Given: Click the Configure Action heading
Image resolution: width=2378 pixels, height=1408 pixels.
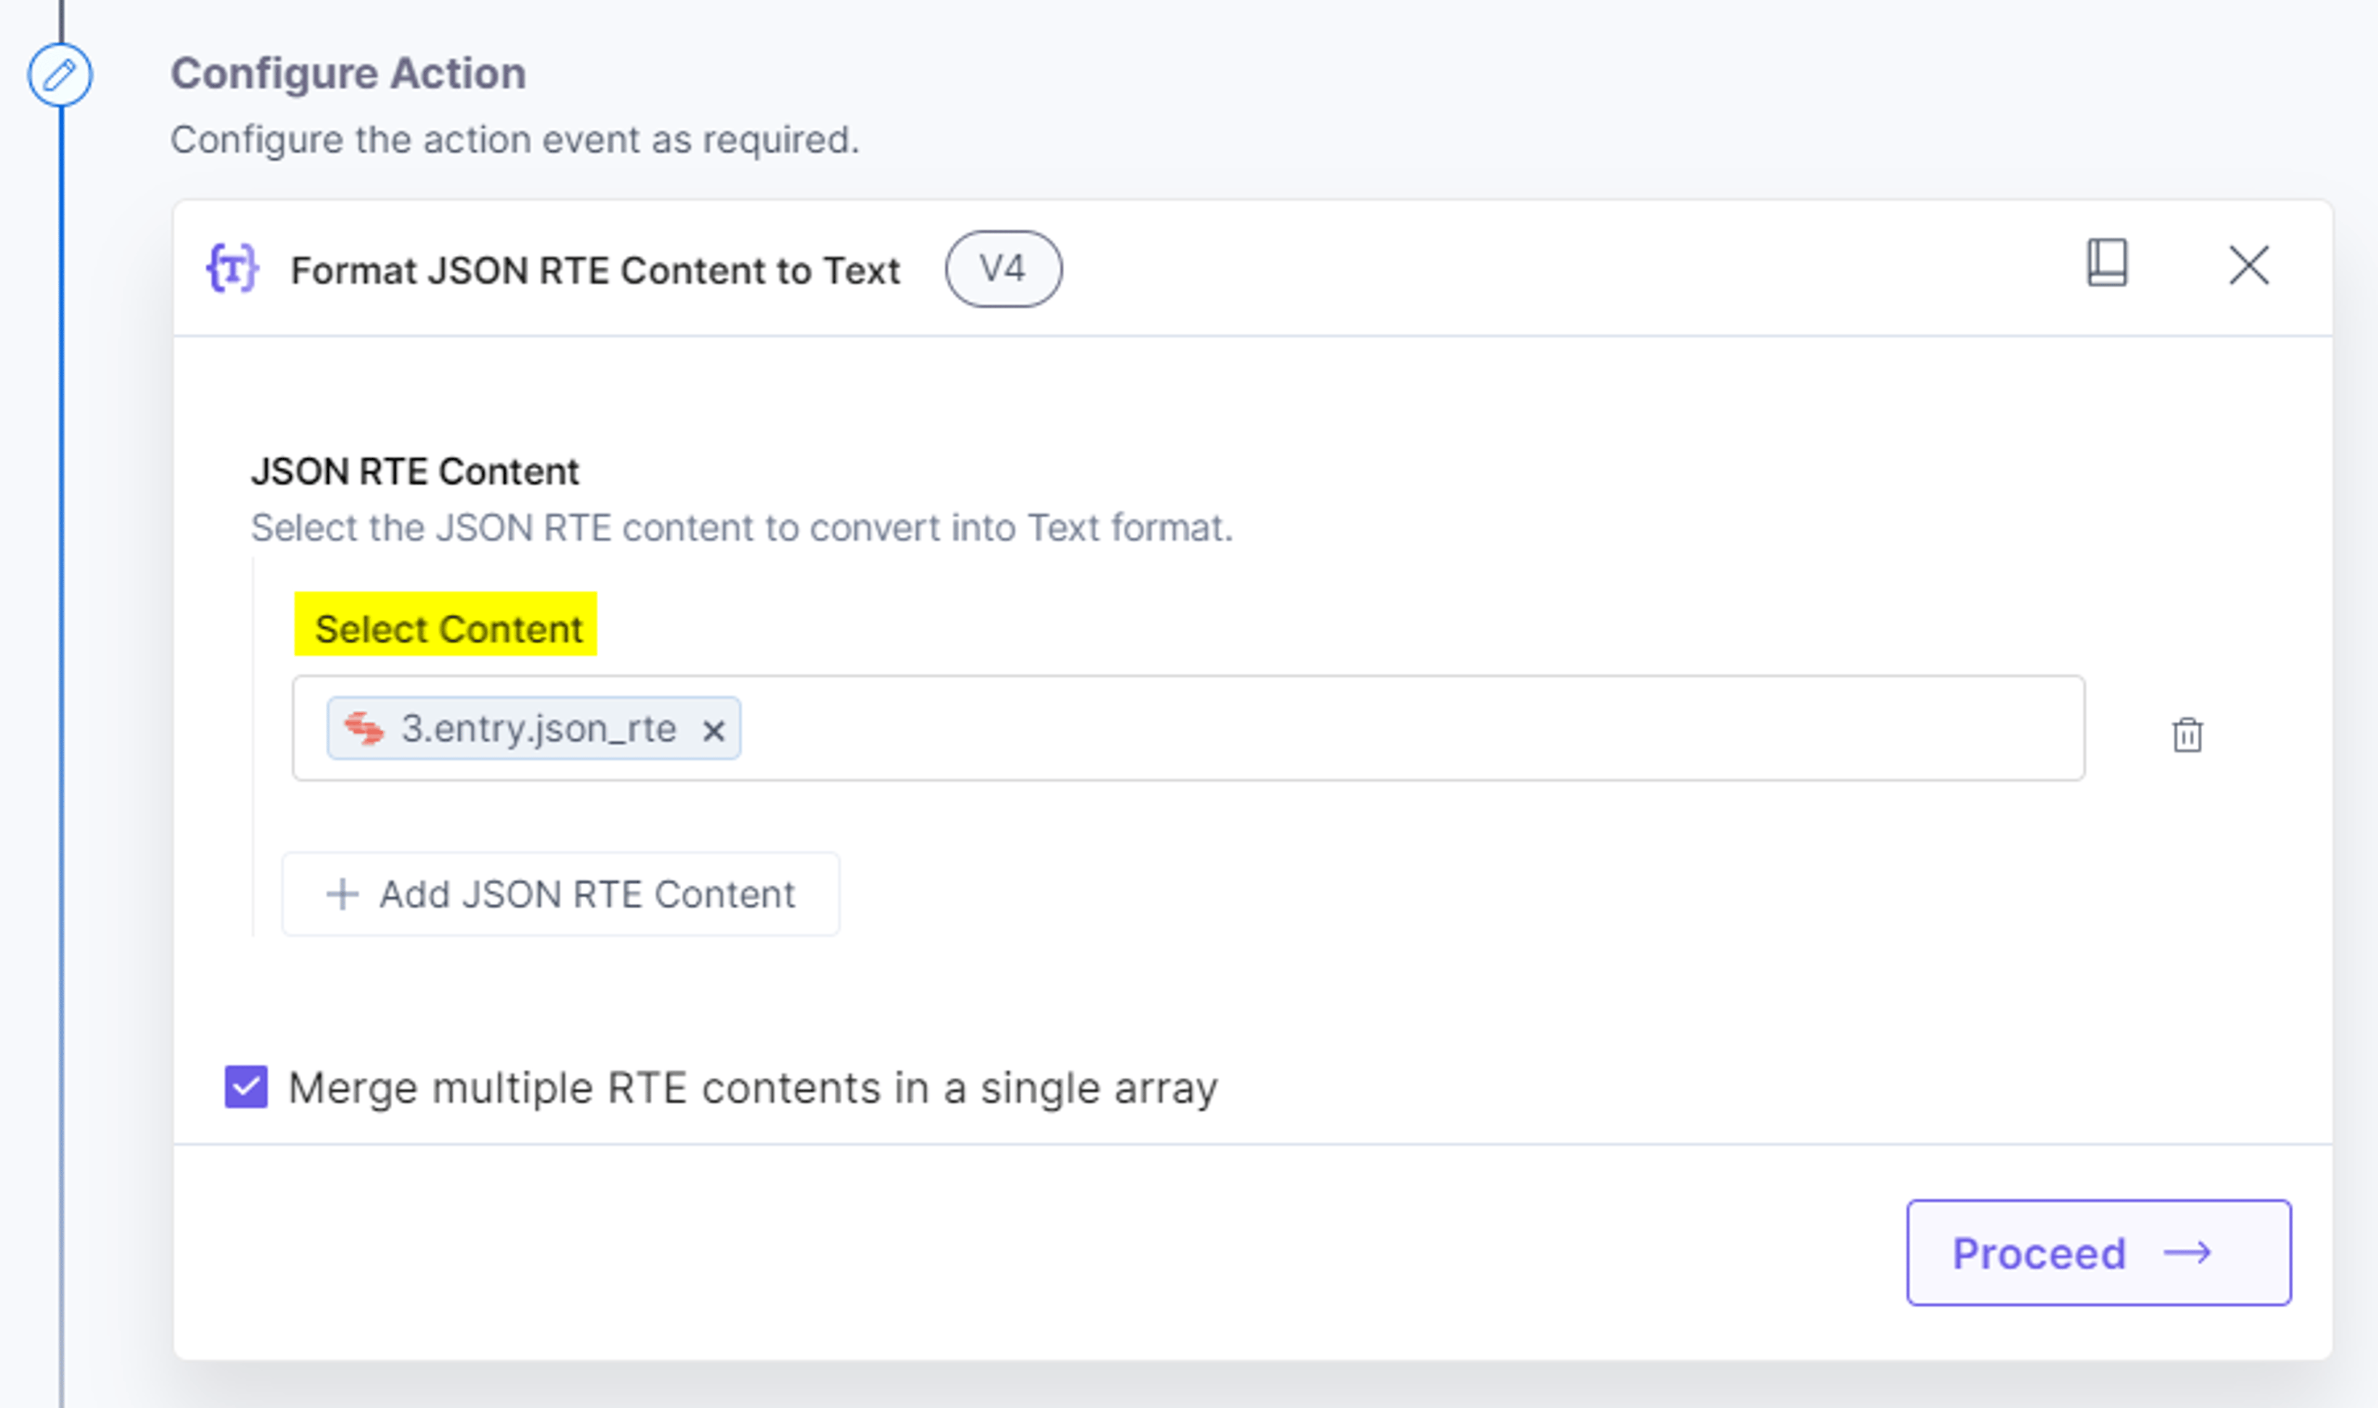Looking at the screenshot, I should (348, 73).
